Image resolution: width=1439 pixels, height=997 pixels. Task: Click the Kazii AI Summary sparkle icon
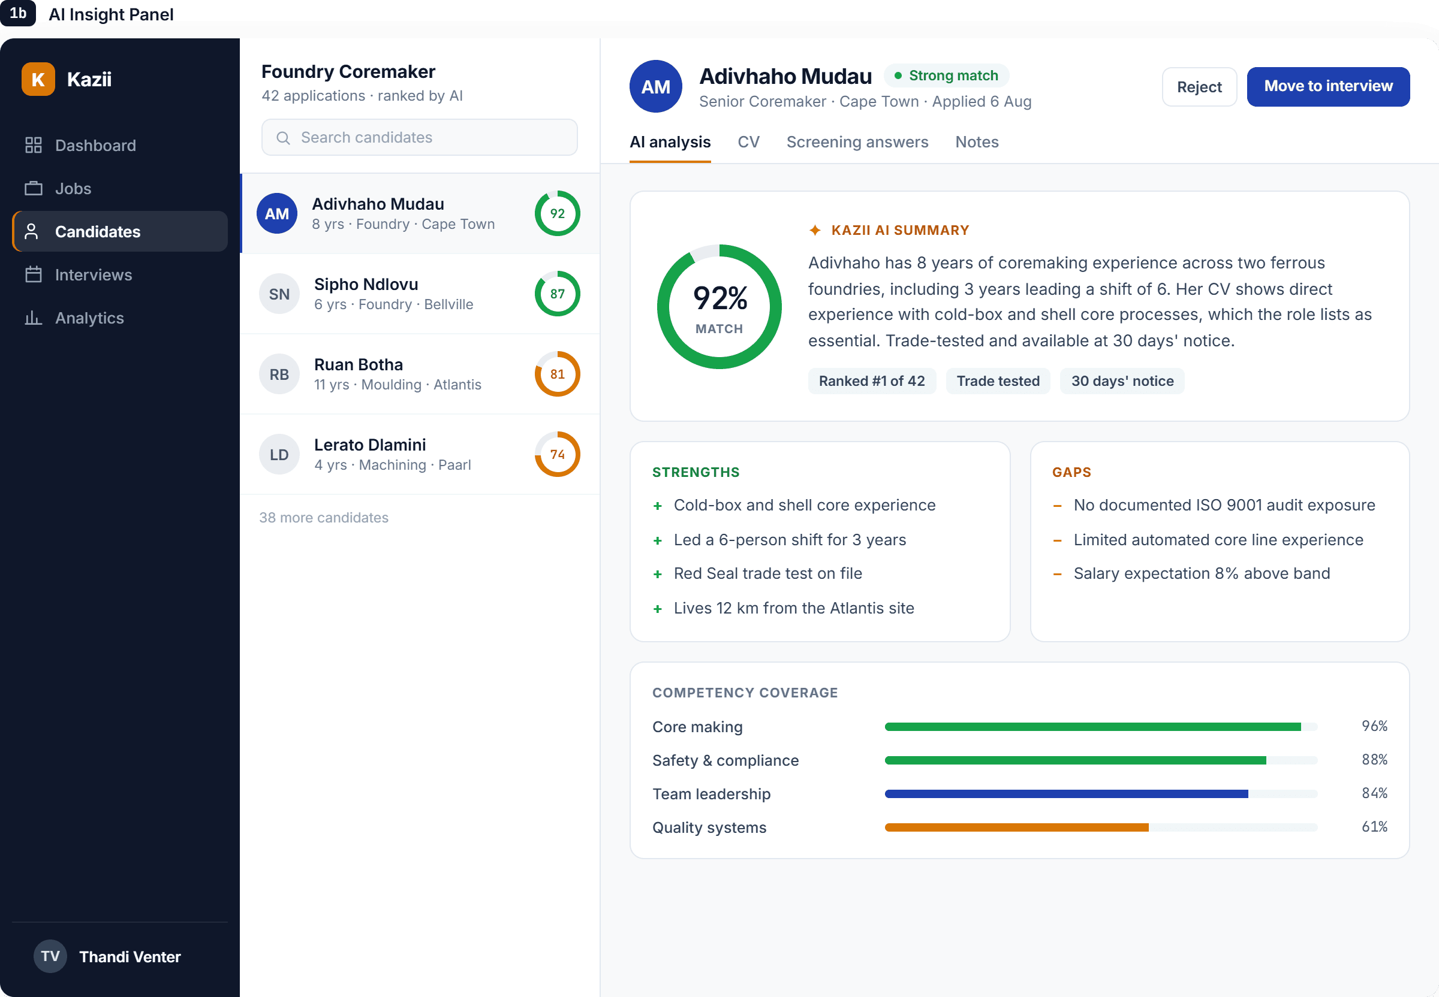point(815,230)
